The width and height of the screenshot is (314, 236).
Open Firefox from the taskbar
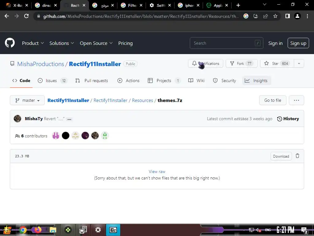tap(38, 230)
